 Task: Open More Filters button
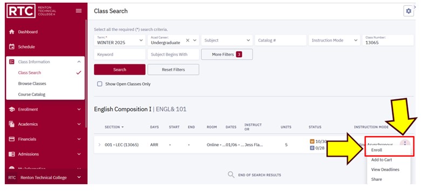pyautogui.click(x=227, y=54)
